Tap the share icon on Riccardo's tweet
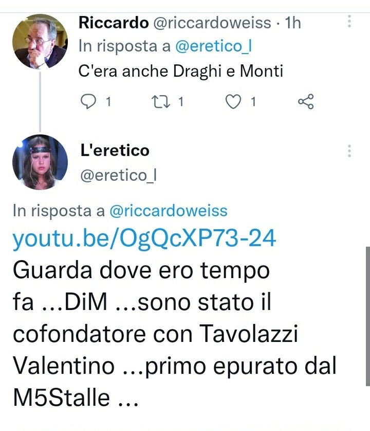Screen dimensions: 370x431 306,101
